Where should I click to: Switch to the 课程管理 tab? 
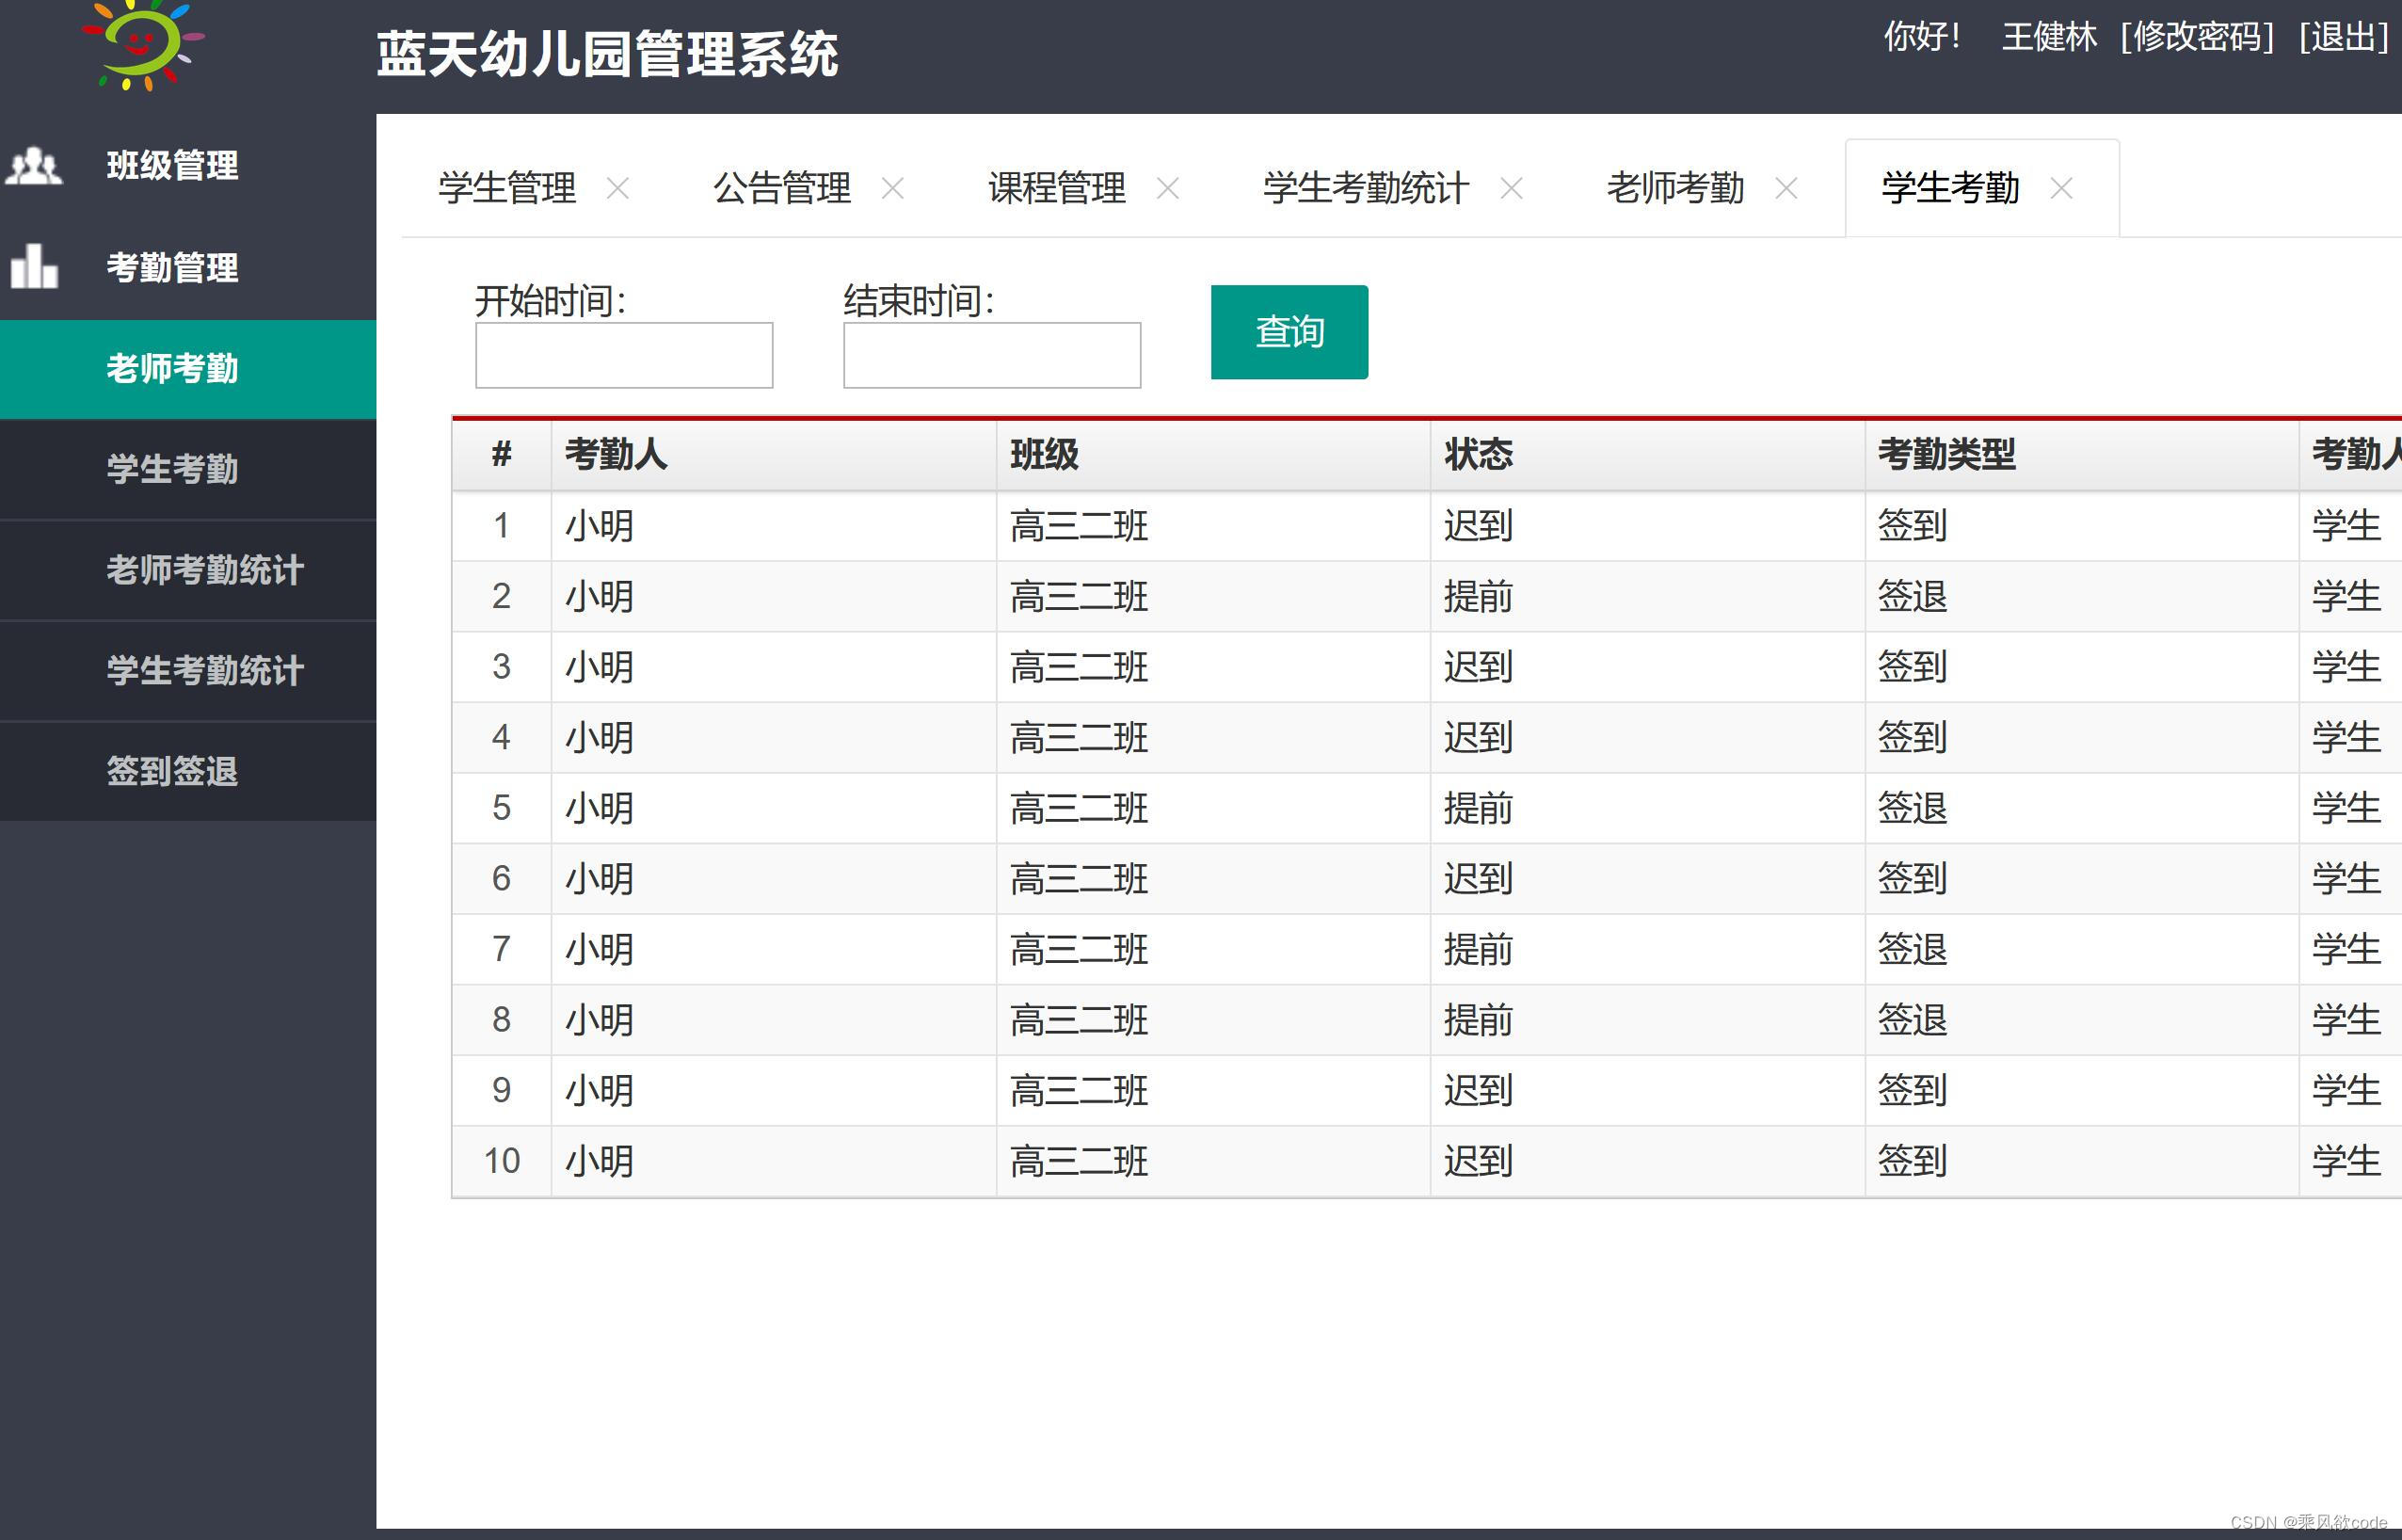[x=1057, y=188]
